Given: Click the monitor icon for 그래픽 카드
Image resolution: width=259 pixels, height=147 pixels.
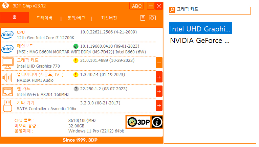Looking at the screenshot, I should [7, 63].
